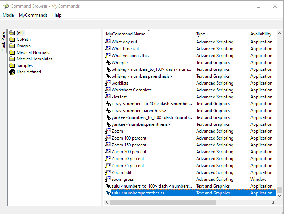Image resolution: width=284 pixels, height=214 pixels.
Task: Select the Worksheet Complete command name
Action: pos(132,90)
